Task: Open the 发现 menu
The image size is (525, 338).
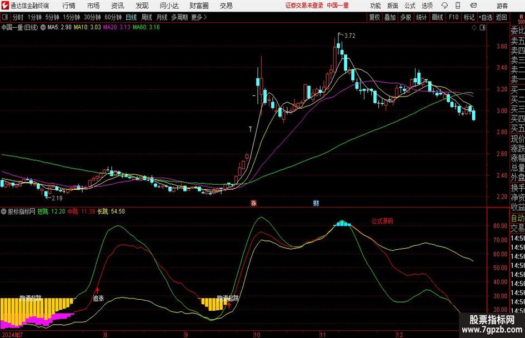Action: click(142, 6)
